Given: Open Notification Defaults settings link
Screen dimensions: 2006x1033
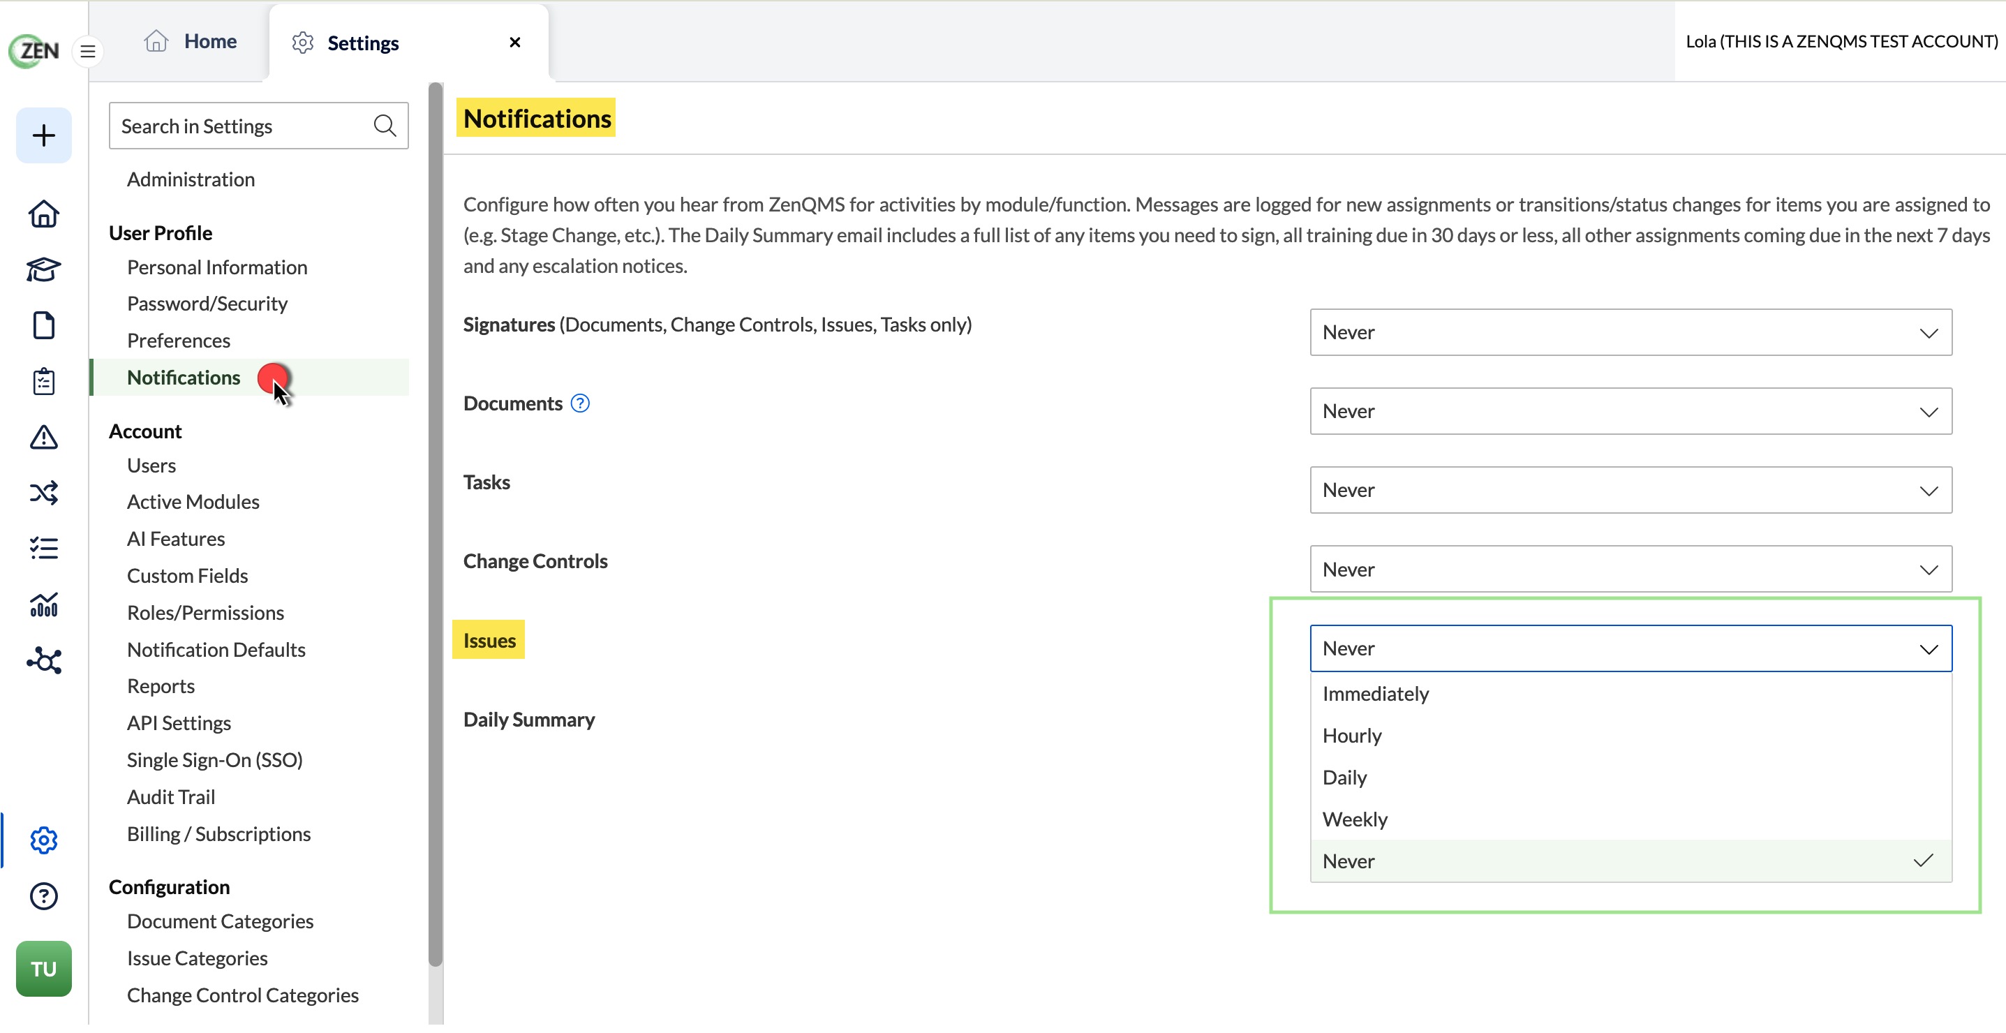Looking at the screenshot, I should (x=216, y=650).
